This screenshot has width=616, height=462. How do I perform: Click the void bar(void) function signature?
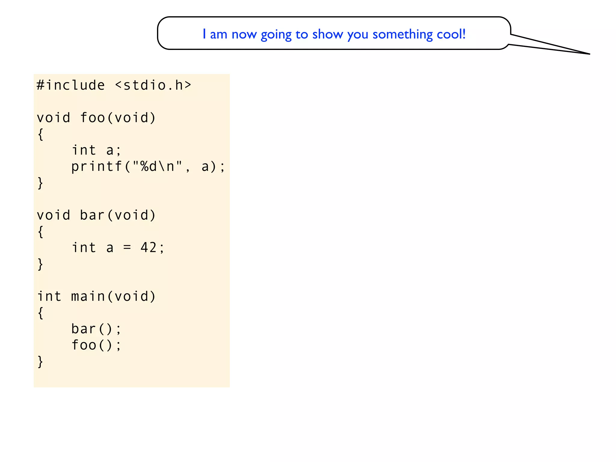tap(96, 215)
